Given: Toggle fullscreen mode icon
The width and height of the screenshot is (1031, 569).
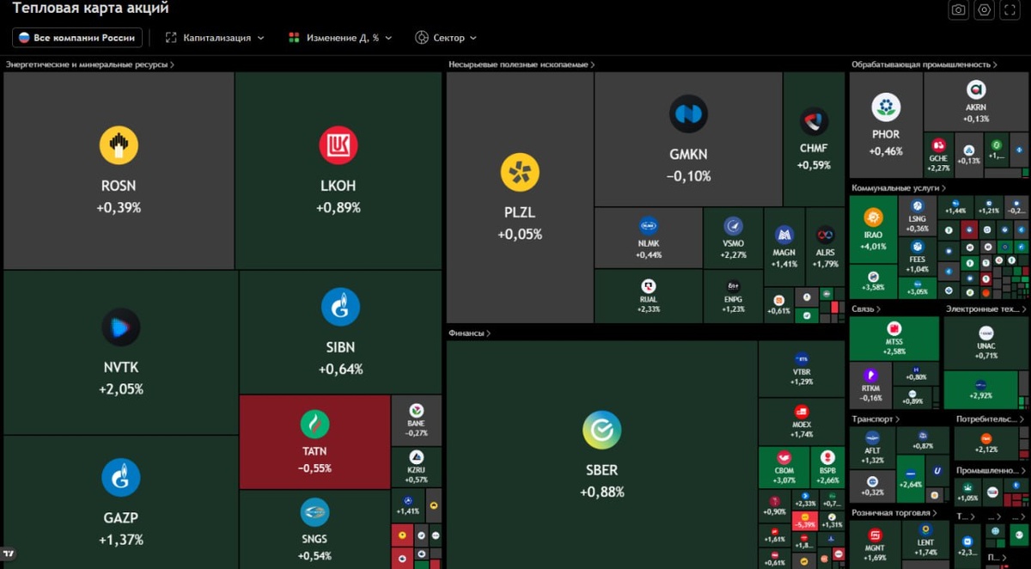Looking at the screenshot, I should [x=1011, y=10].
